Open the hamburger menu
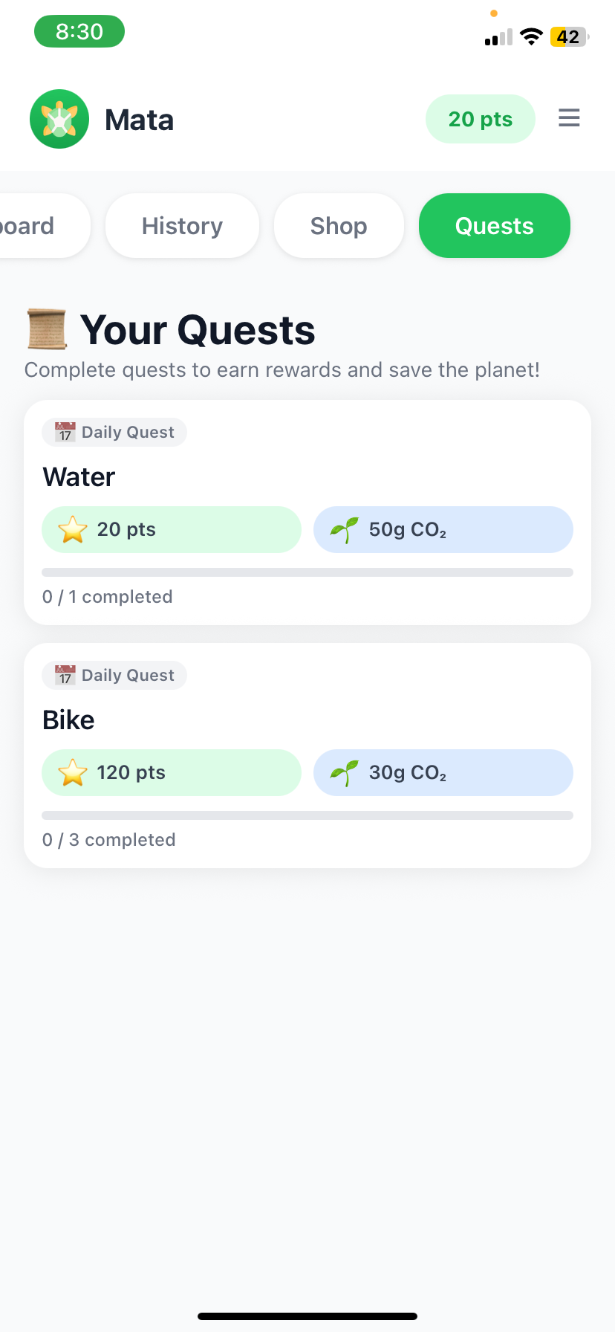The width and height of the screenshot is (615, 1332). pos(569,118)
